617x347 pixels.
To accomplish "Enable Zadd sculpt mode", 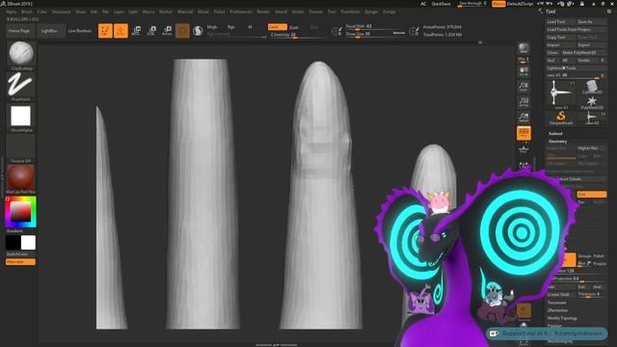I will point(277,27).
